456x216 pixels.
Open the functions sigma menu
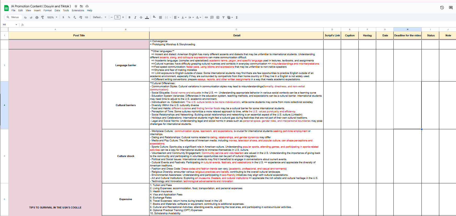click(x=237, y=17)
